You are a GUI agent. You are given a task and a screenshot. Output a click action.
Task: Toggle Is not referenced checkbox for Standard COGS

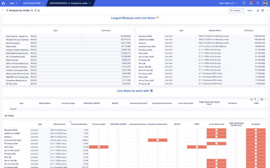(216, 130)
